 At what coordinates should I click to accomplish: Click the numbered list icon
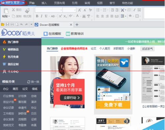tap(104, 10)
